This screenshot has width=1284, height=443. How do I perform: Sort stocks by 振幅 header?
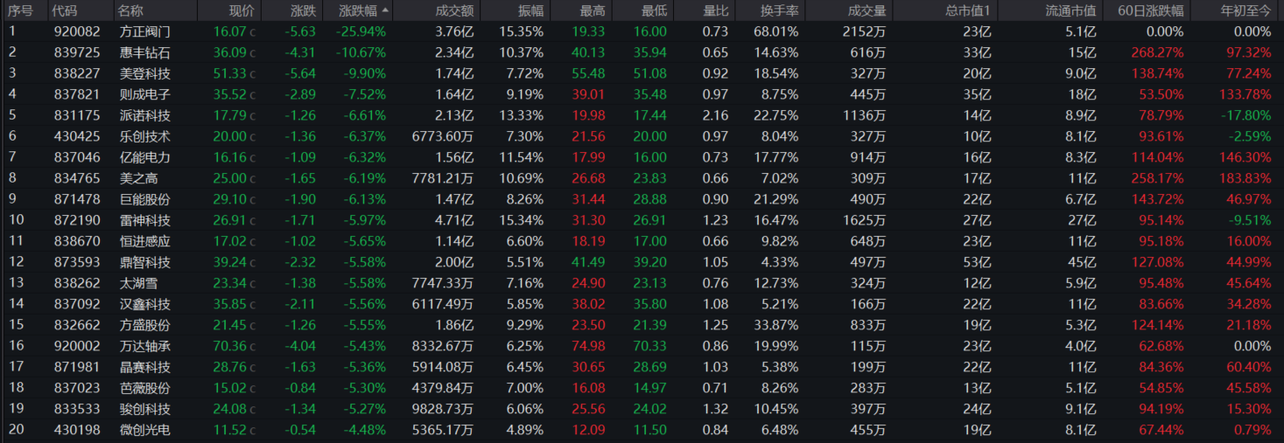click(x=530, y=10)
